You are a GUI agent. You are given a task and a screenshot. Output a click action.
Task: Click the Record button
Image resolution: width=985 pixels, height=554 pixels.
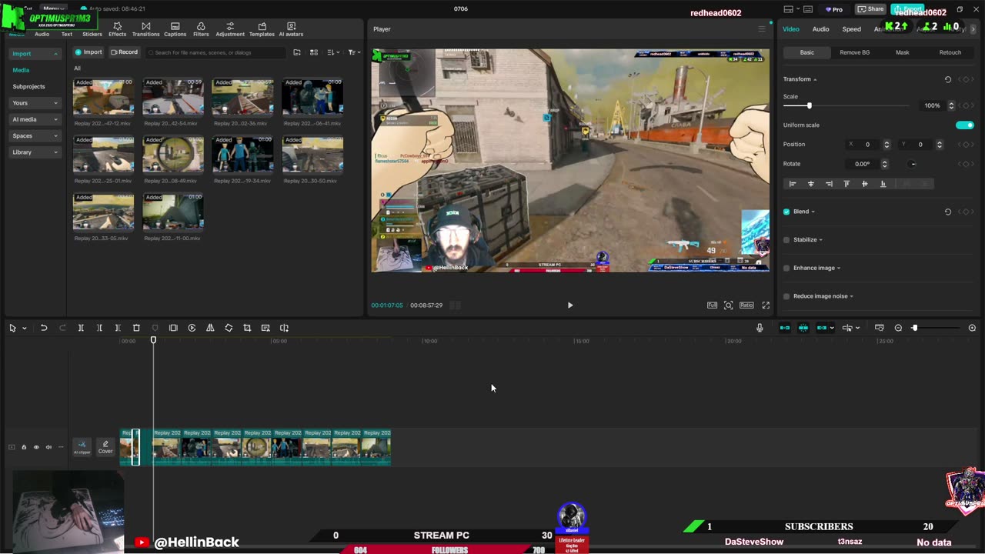tap(124, 52)
